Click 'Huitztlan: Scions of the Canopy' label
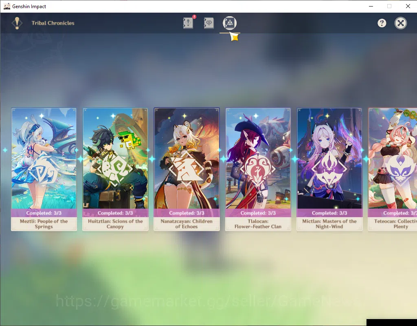417x326 pixels. click(x=115, y=224)
